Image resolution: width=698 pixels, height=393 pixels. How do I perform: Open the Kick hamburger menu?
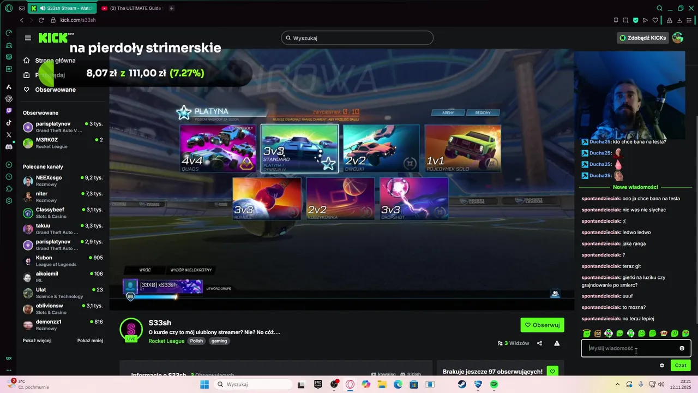(28, 38)
